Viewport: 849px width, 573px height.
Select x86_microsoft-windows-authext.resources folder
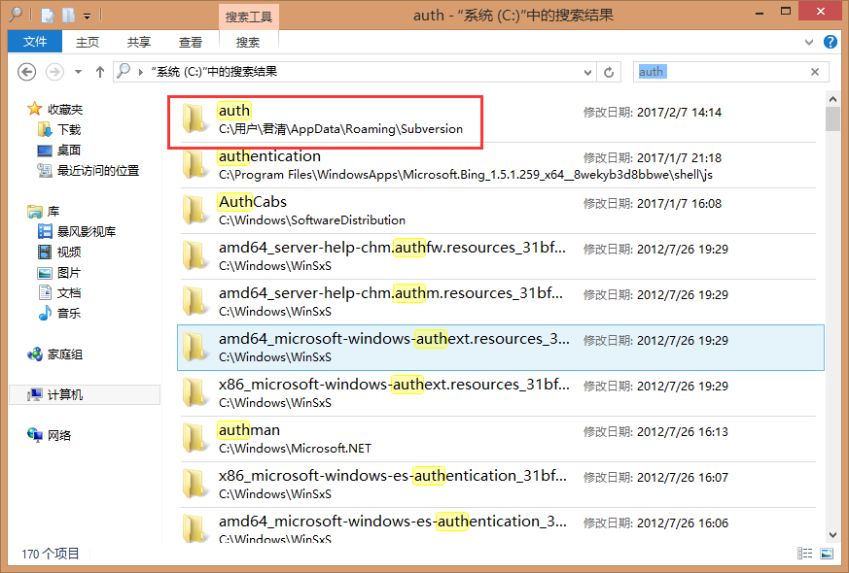click(497, 393)
